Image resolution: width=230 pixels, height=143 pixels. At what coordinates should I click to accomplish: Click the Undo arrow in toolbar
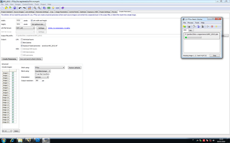click(x=20, y=8)
